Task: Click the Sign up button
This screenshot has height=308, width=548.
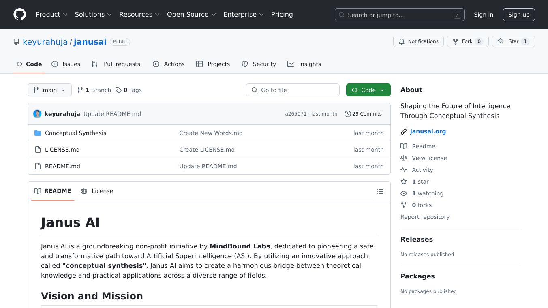Action: coord(519,15)
